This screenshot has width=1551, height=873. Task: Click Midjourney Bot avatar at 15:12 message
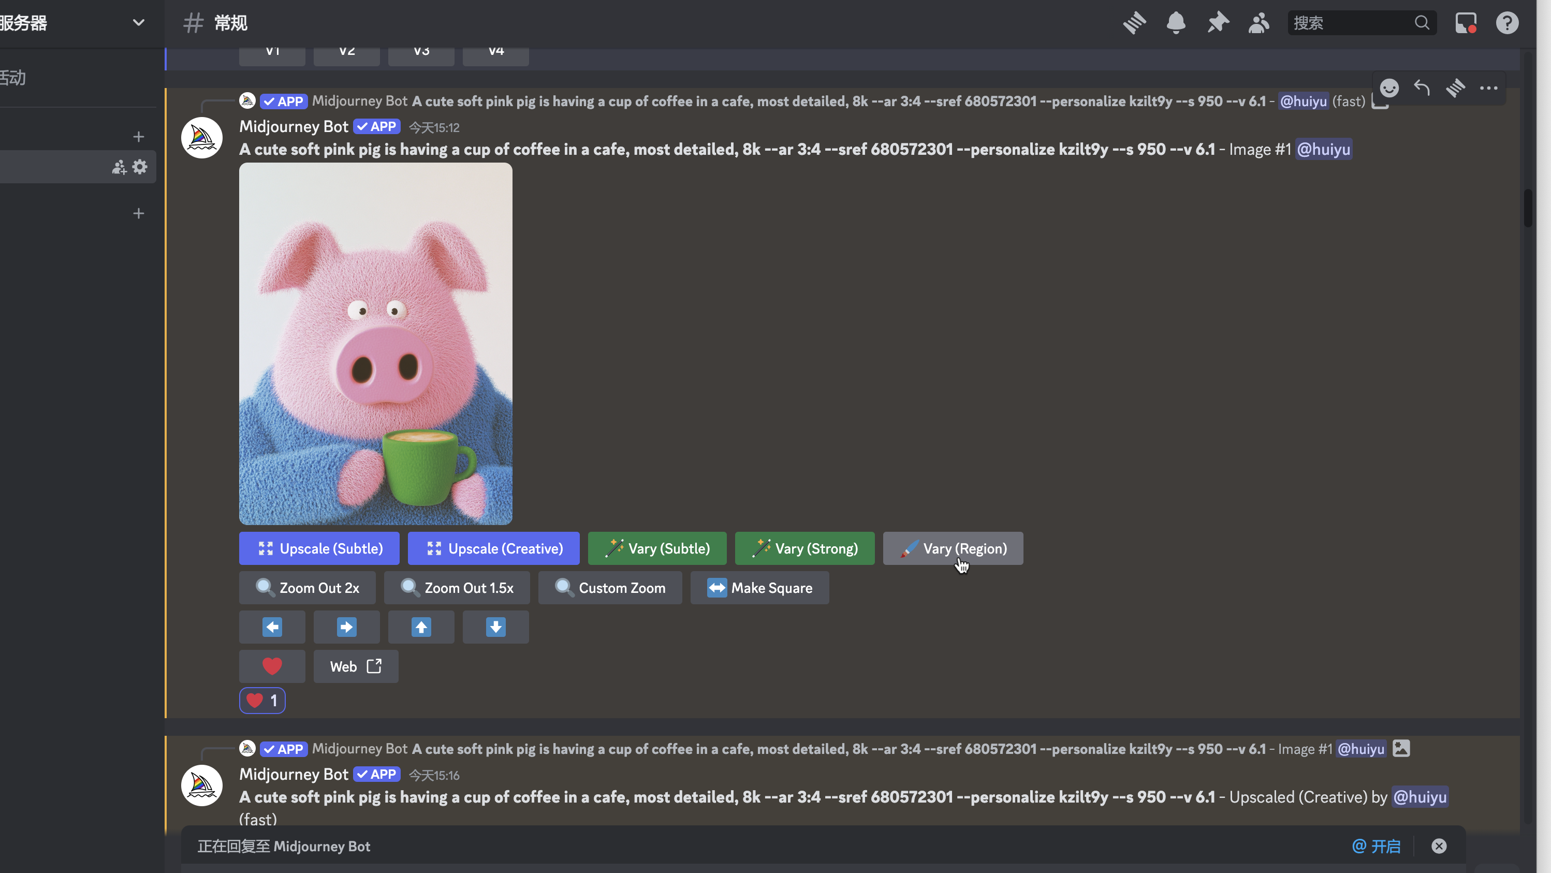[202, 138]
